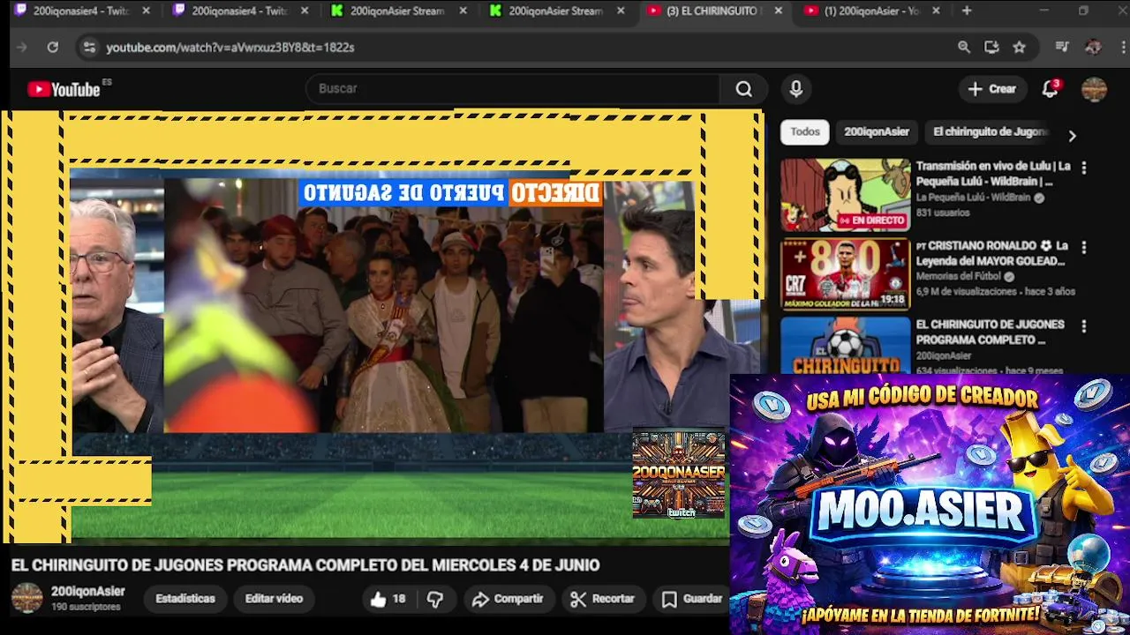Click the browser address bar URL
1130x635 pixels.
[x=230, y=48]
